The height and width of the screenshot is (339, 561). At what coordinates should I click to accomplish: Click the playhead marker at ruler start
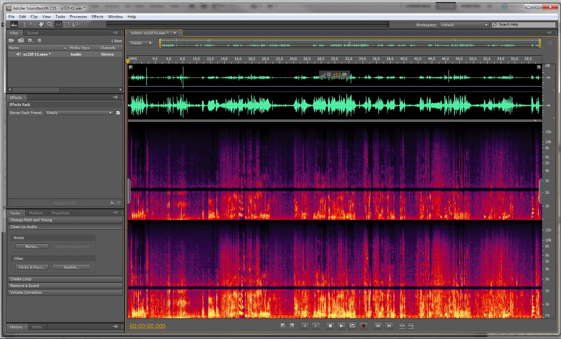tap(128, 61)
